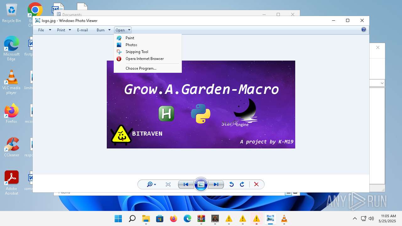This screenshot has height=226, width=402.
Task: Switch to VLC cone in taskbar
Action: [x=284, y=219]
